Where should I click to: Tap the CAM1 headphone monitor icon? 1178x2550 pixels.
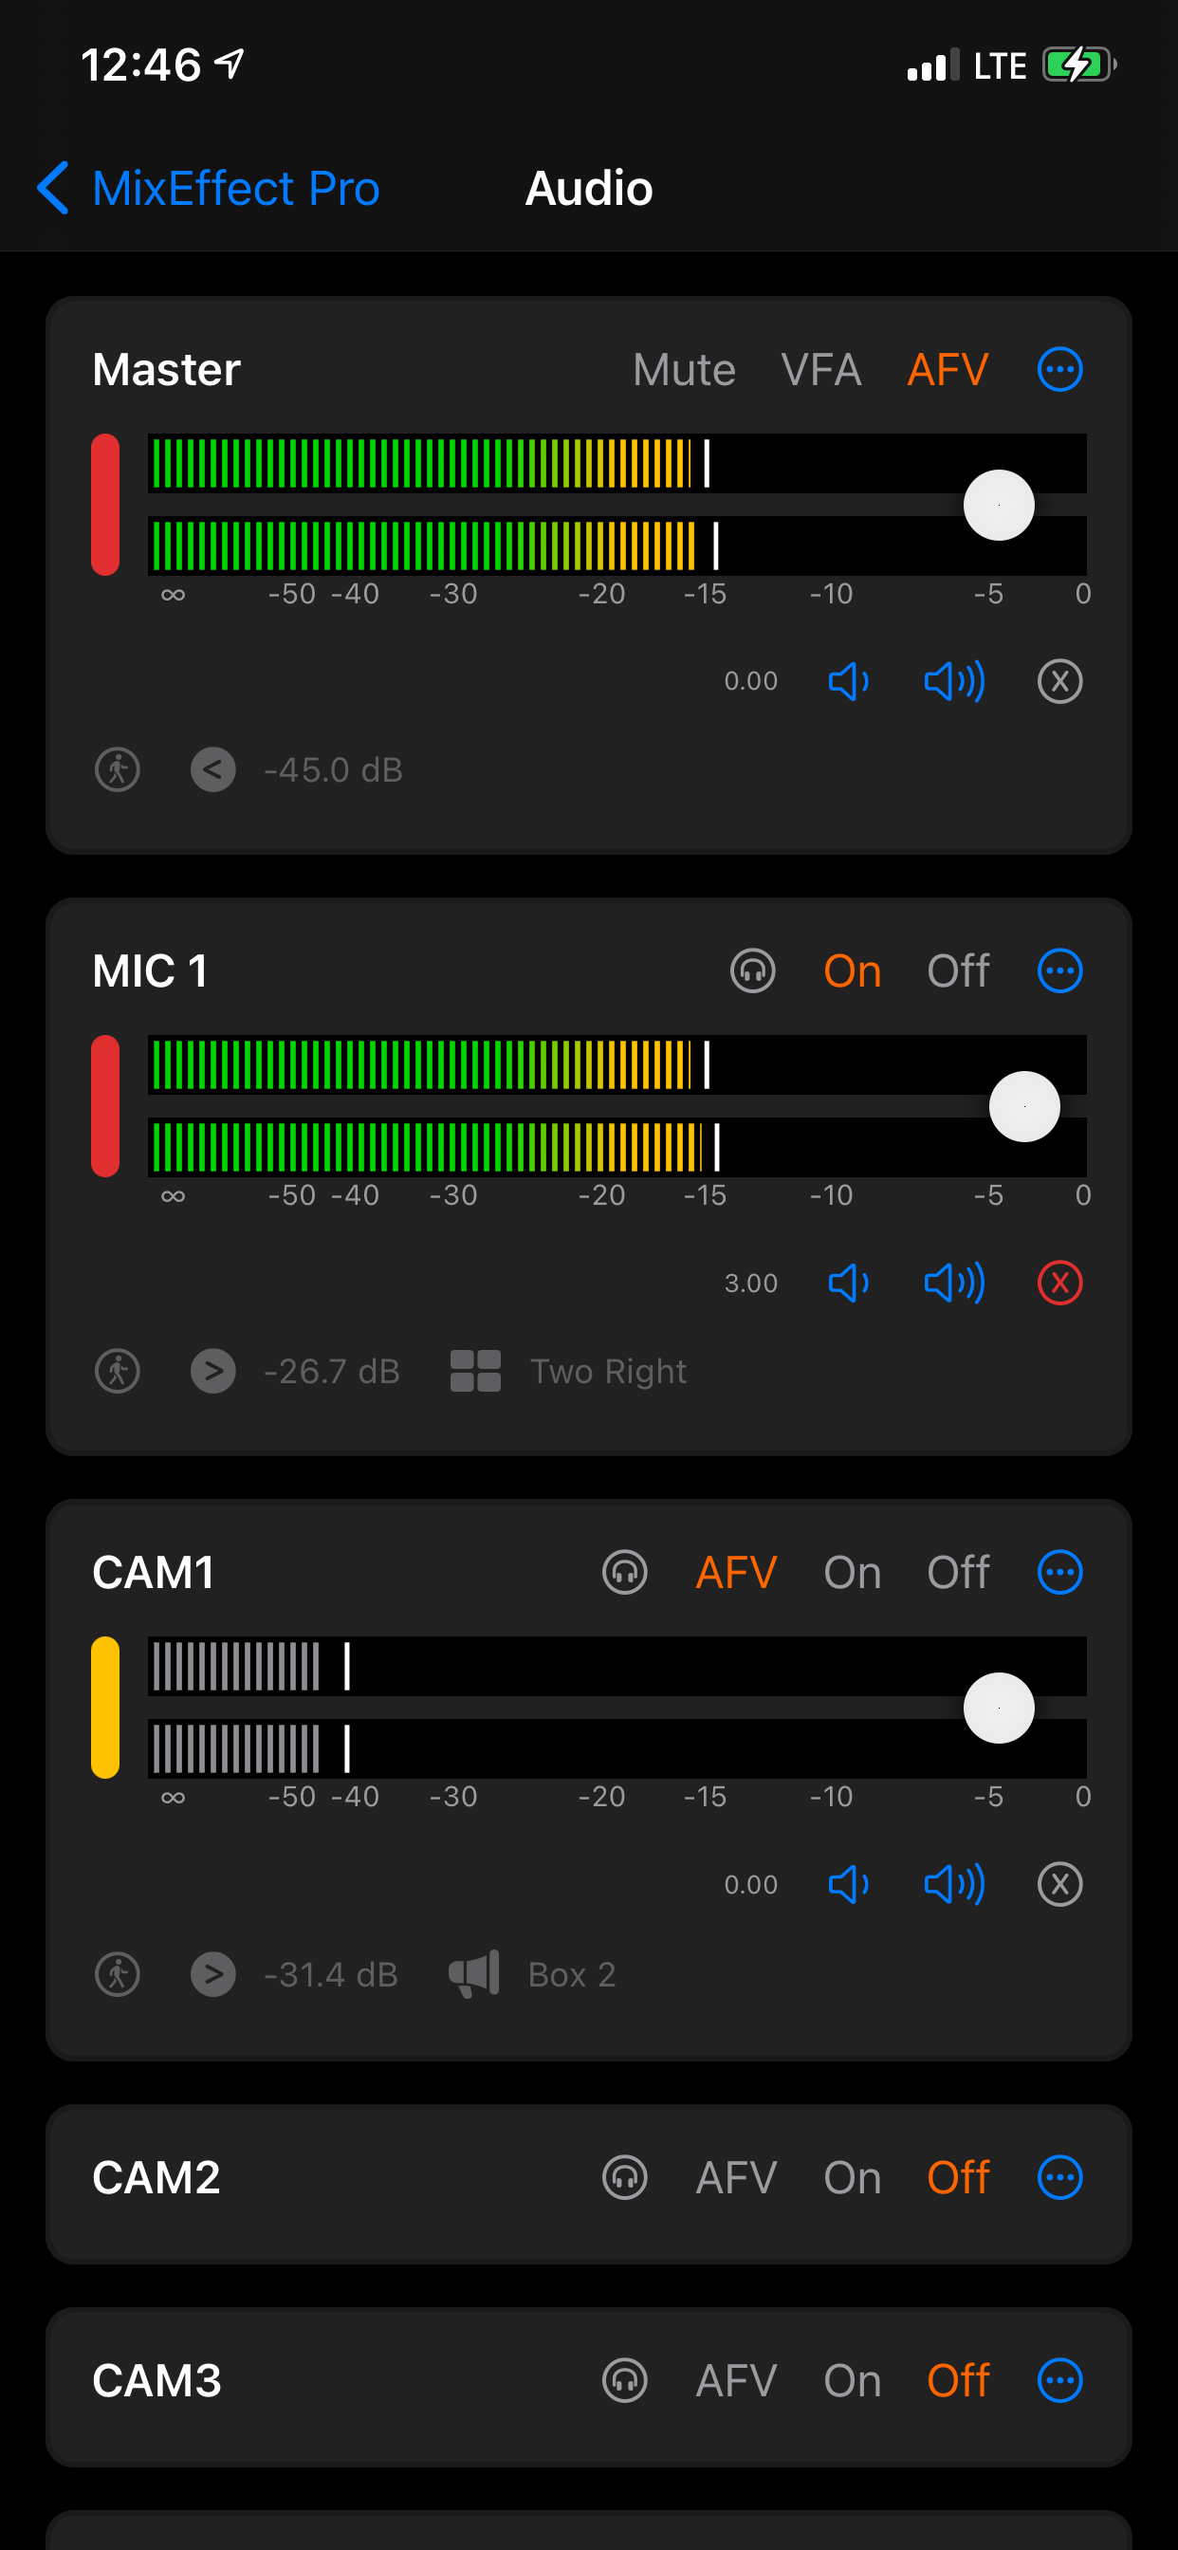[x=625, y=1572]
